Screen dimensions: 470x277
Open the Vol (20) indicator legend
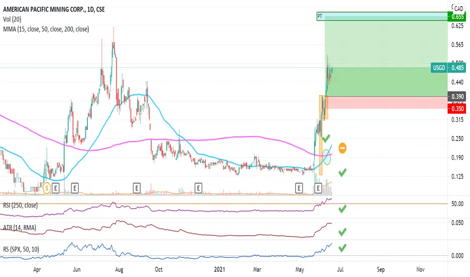coord(12,20)
